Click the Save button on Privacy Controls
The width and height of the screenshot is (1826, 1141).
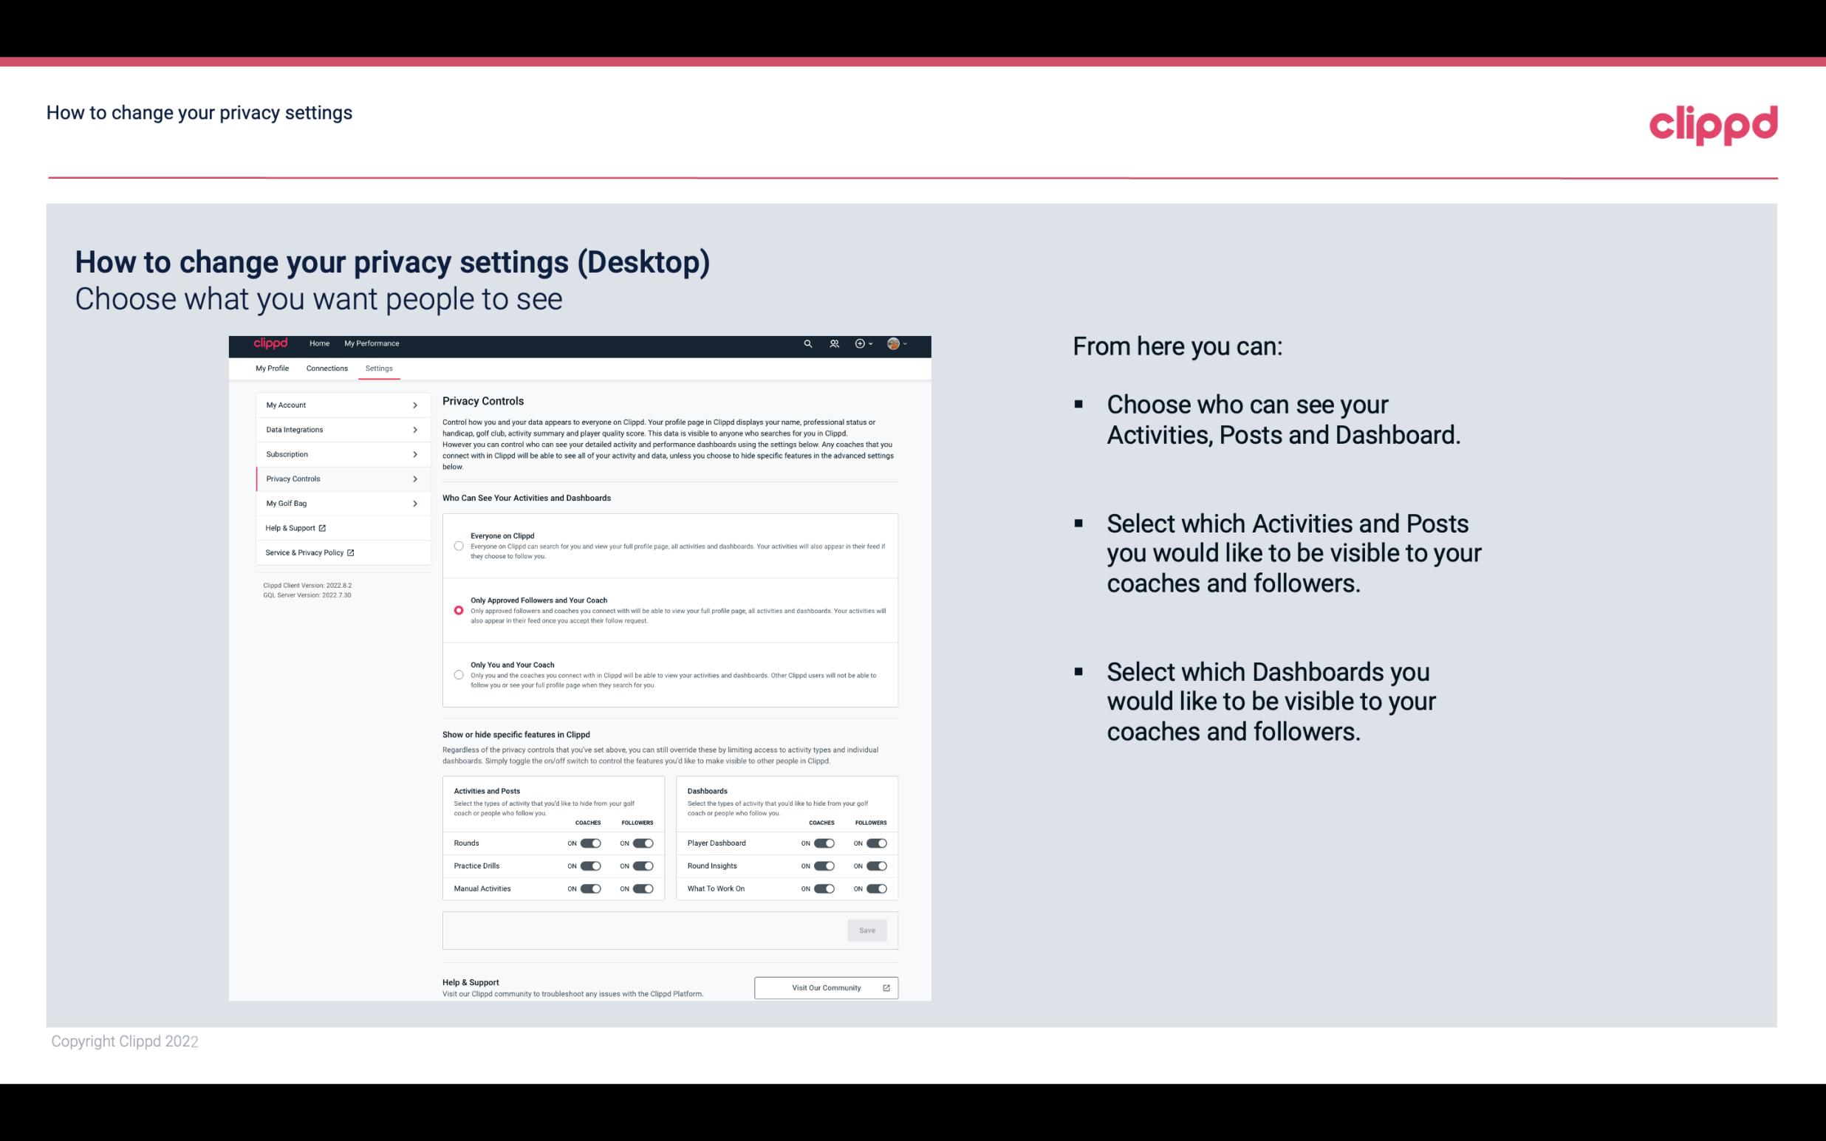point(866,931)
